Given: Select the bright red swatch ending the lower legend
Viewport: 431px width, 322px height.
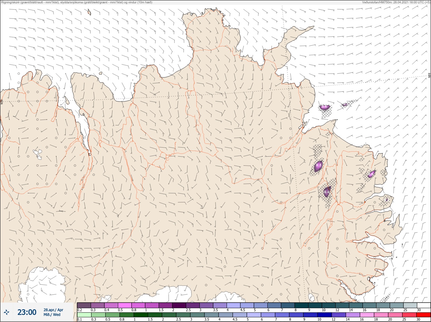Looking at the screenshot, I should 423,315.
